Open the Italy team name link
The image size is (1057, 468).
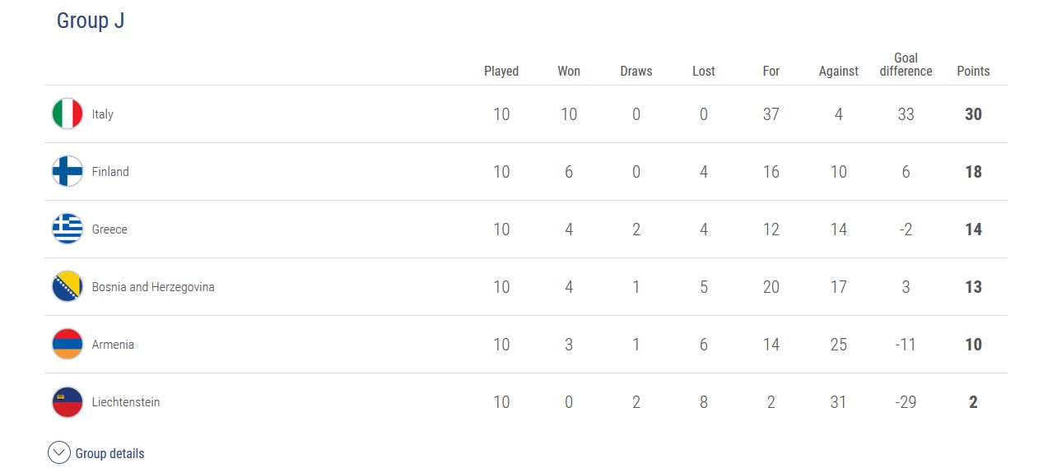[x=103, y=114]
